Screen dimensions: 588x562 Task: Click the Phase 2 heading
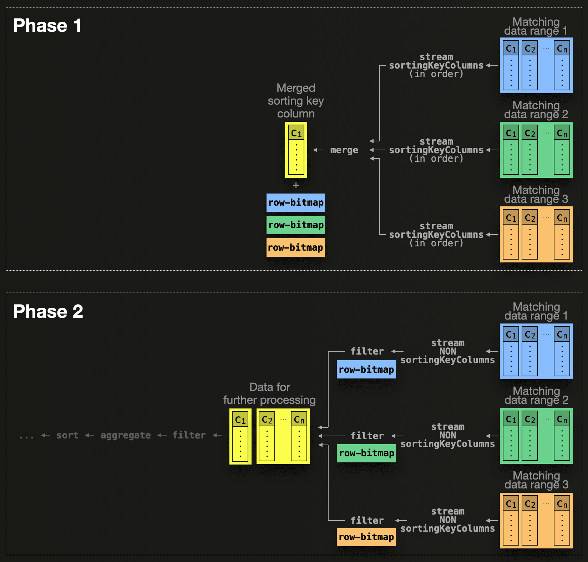click(48, 311)
